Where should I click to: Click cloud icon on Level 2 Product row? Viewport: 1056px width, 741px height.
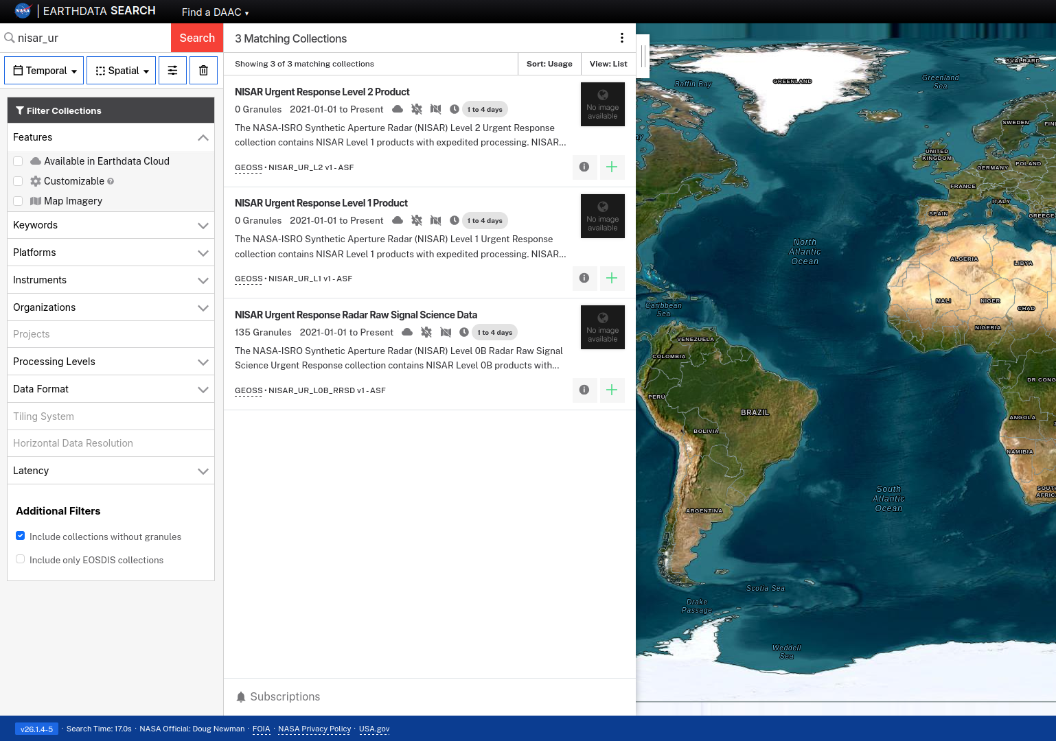[x=398, y=109]
